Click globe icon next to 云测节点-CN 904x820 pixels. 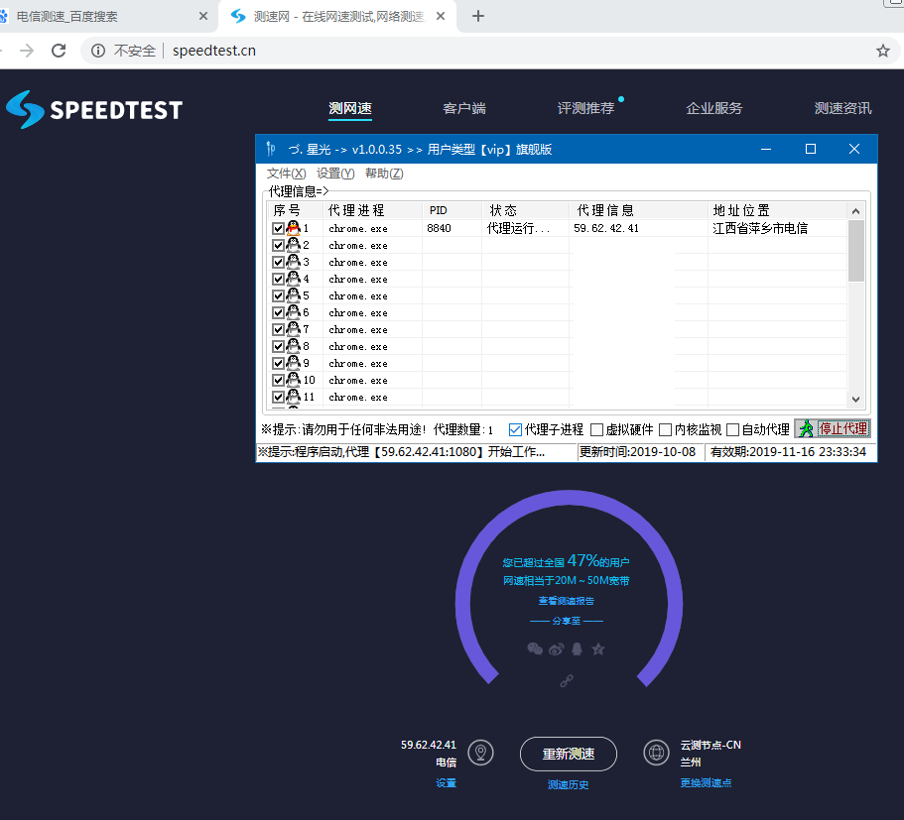coord(656,753)
